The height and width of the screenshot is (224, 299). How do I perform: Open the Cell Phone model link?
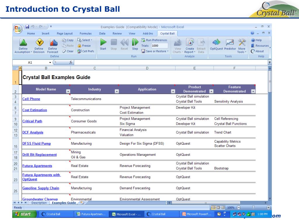coord(31,99)
